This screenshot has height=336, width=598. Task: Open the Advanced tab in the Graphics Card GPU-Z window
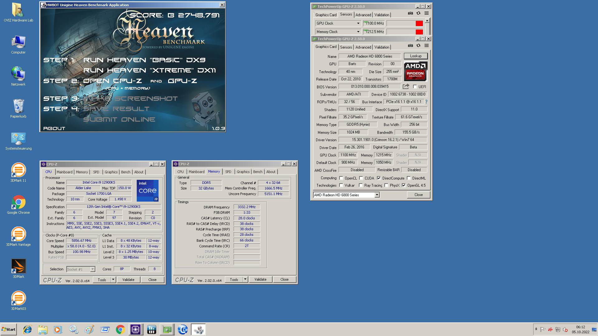click(363, 47)
